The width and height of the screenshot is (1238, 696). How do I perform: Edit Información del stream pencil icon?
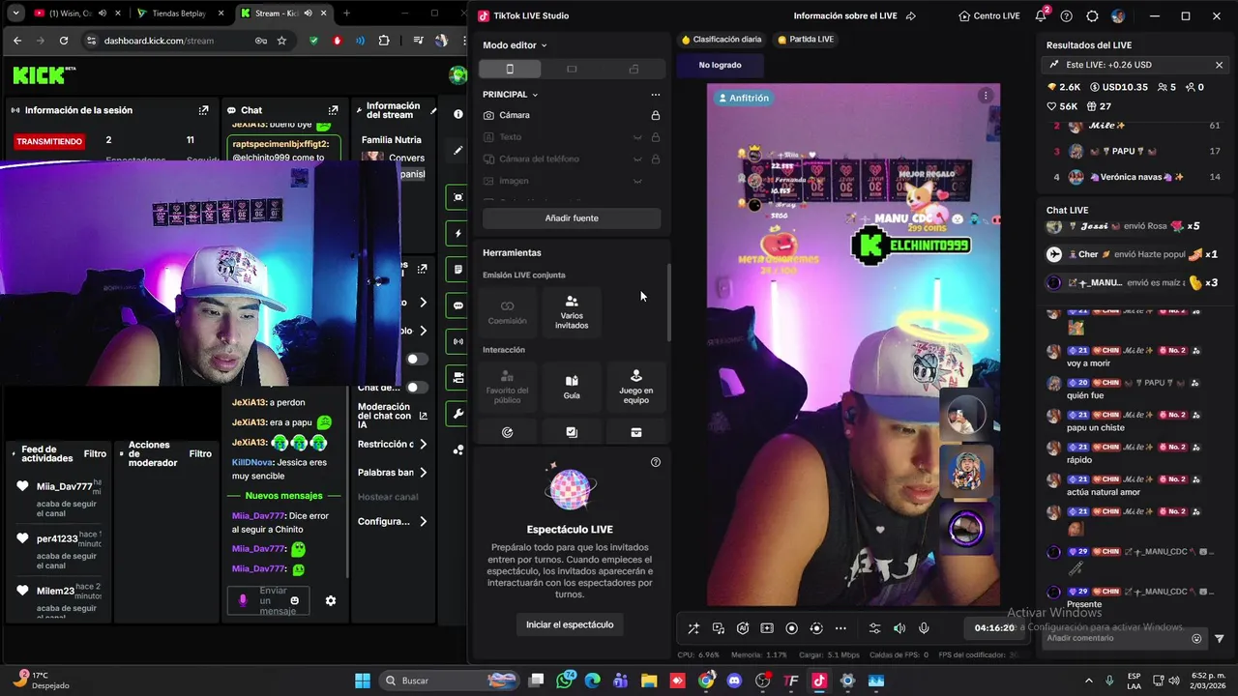[433, 110]
